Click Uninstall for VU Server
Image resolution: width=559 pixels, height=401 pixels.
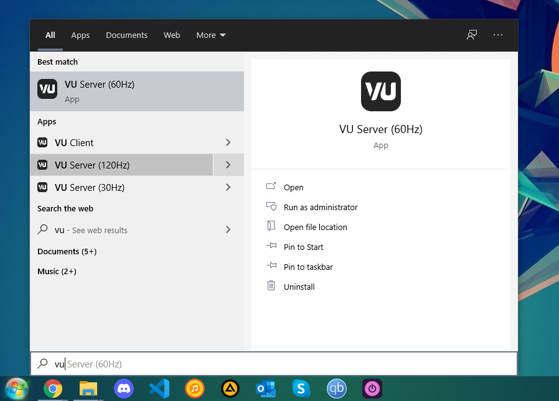point(299,287)
